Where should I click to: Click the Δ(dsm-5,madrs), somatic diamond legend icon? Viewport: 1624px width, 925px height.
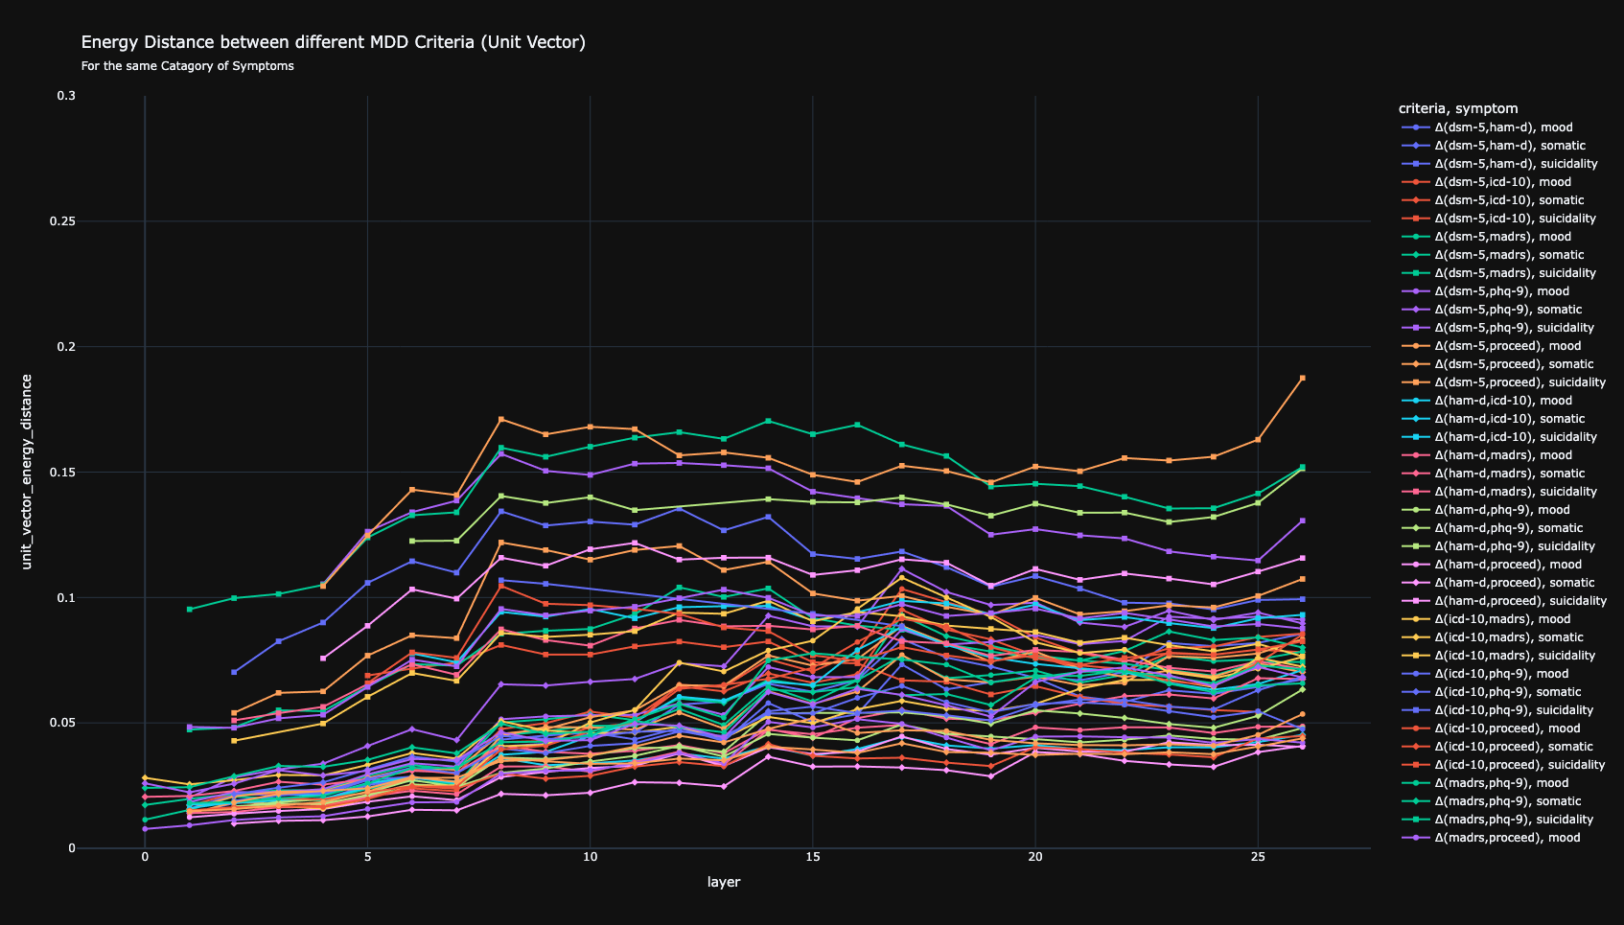pyautogui.click(x=1415, y=255)
